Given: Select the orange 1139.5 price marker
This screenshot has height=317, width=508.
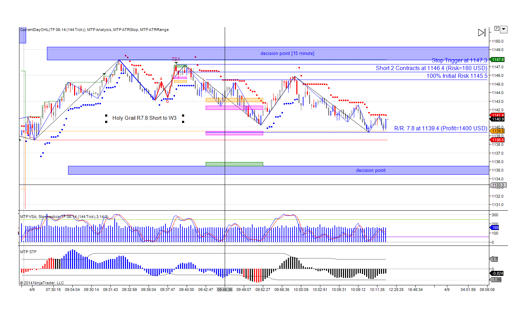Looking at the screenshot, I should (498, 131).
